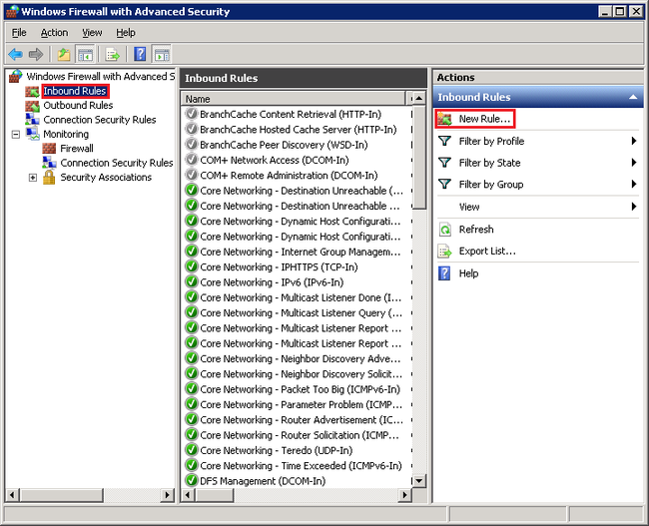Click the root Windows Firewall tree icon
The height and width of the screenshot is (526, 649).
16,76
